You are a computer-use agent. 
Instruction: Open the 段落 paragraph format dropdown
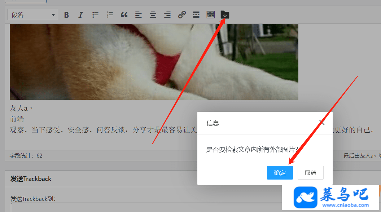(x=32, y=15)
